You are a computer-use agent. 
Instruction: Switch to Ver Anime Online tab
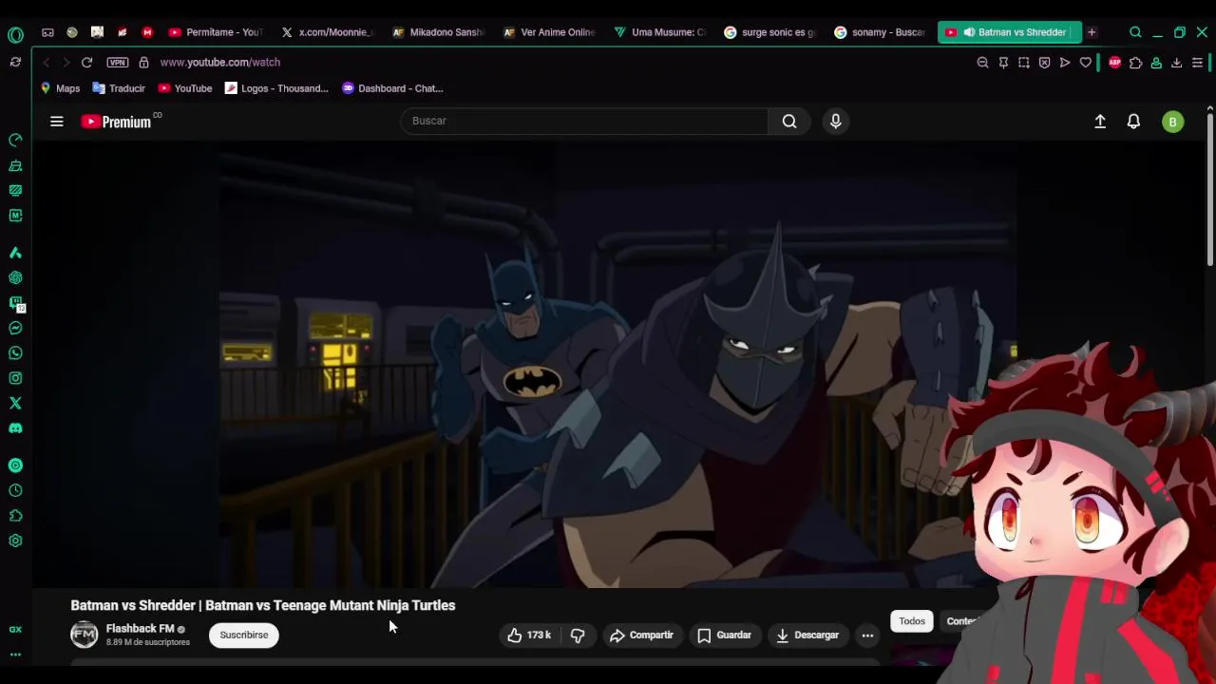[549, 32]
